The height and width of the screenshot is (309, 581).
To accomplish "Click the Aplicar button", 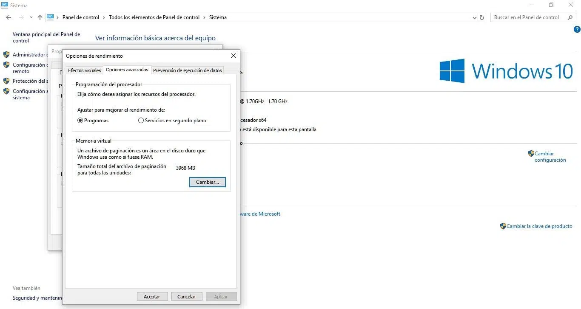I will click(221, 297).
